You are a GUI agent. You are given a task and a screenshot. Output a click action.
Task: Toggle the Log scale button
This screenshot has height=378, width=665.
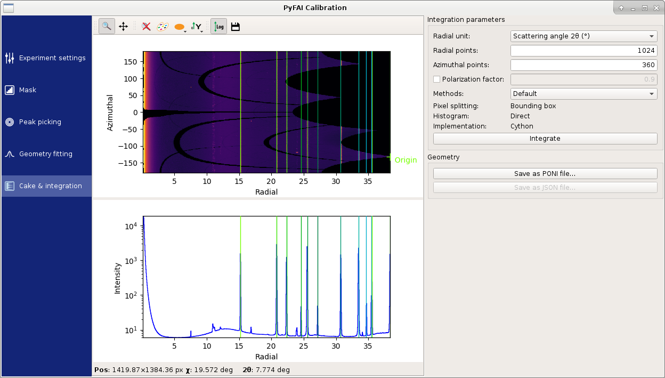pyautogui.click(x=218, y=26)
